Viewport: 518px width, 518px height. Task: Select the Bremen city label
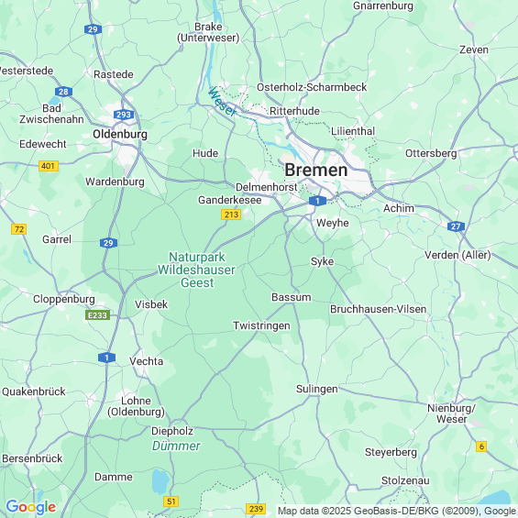point(316,171)
